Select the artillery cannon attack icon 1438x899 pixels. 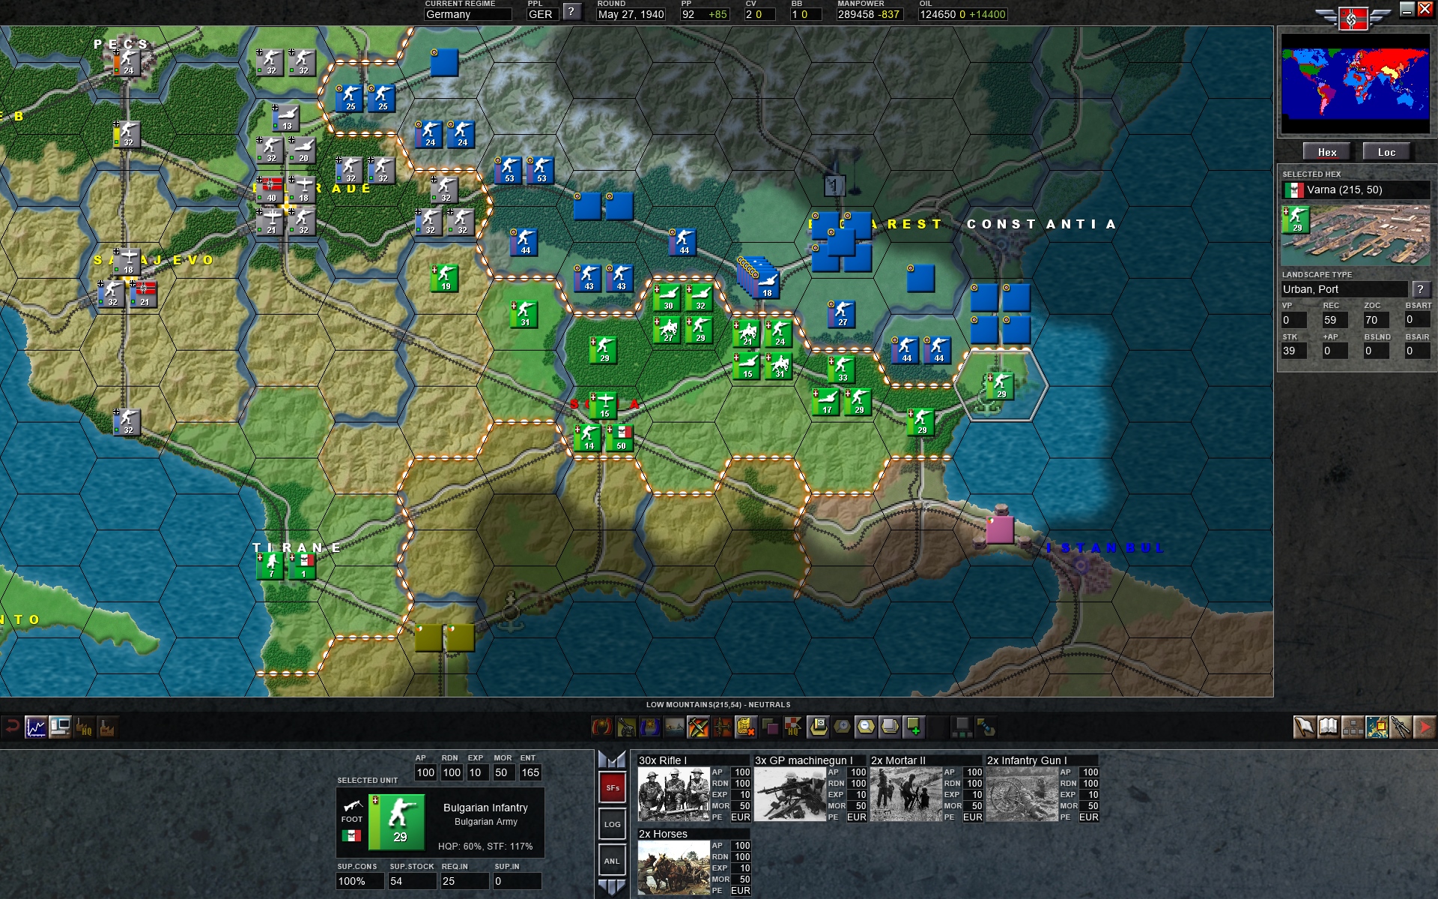[626, 727]
